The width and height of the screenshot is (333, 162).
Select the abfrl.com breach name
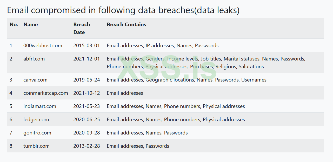(x=34, y=59)
